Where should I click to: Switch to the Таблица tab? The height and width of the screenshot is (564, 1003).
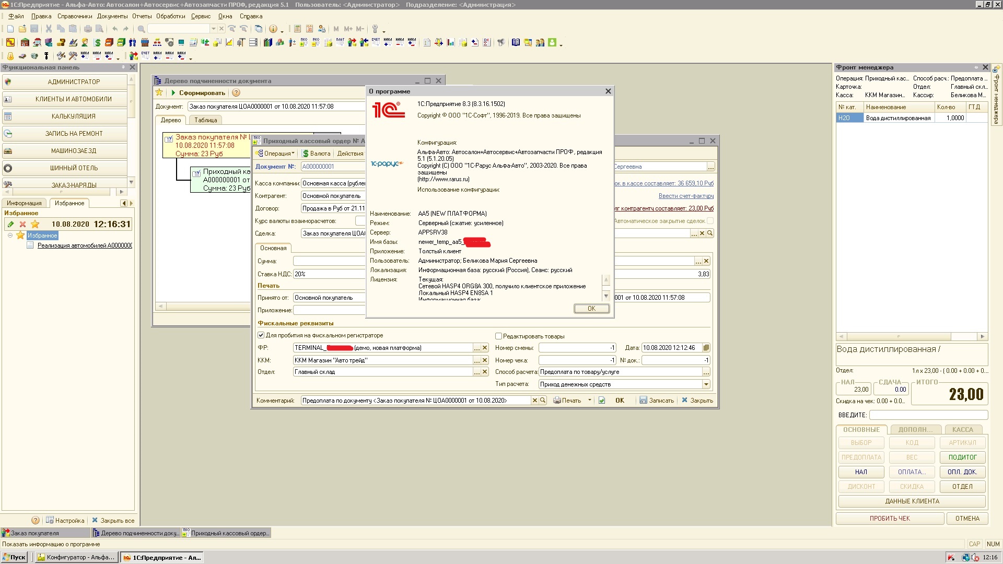click(205, 120)
